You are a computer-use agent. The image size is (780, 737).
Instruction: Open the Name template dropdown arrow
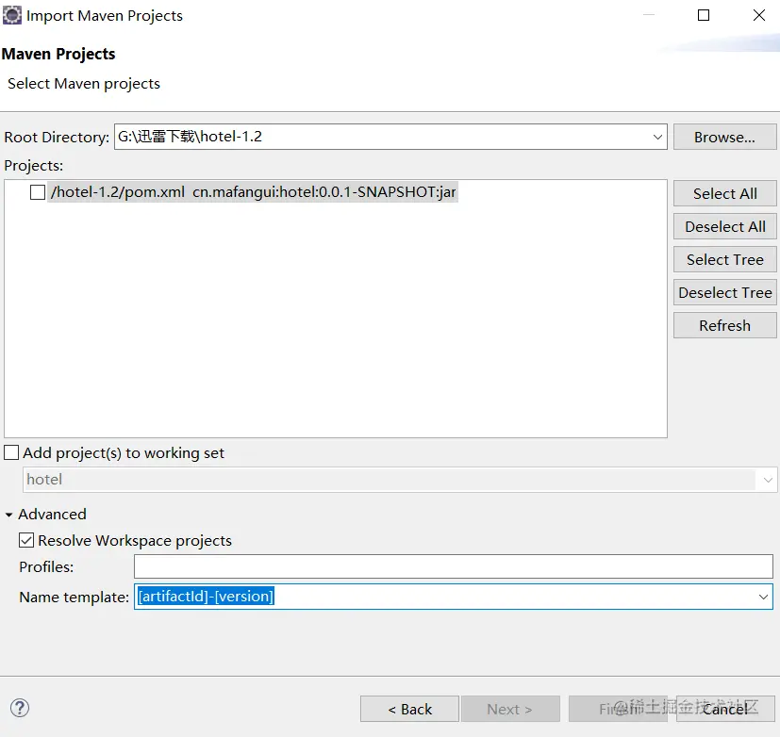tap(763, 597)
